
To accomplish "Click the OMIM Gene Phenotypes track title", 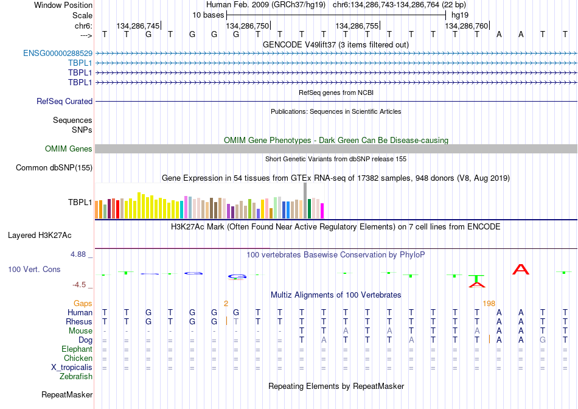I will point(336,140).
